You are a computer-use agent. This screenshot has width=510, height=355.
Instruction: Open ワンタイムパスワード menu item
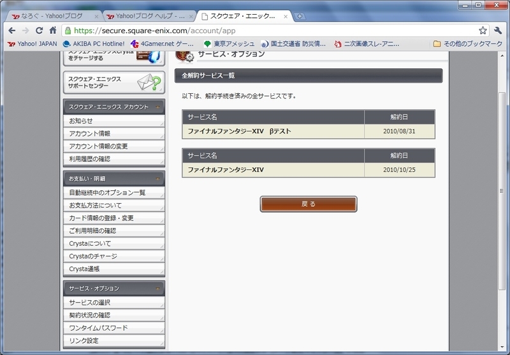pos(114,328)
